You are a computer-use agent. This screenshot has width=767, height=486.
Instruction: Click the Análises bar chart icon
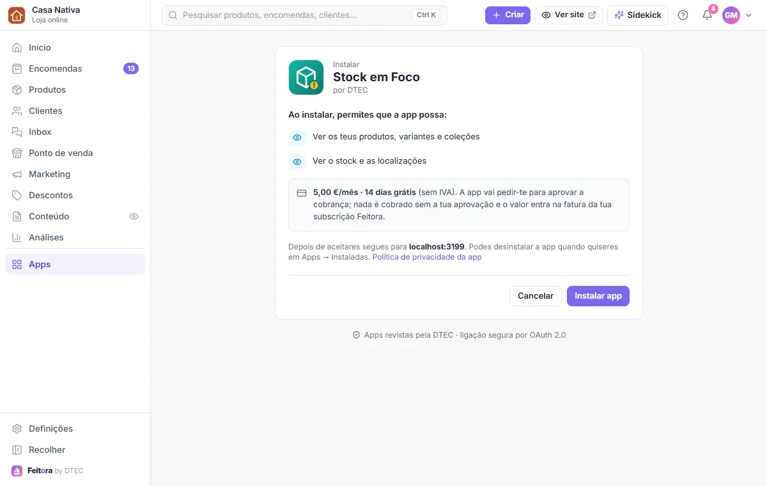click(x=17, y=237)
